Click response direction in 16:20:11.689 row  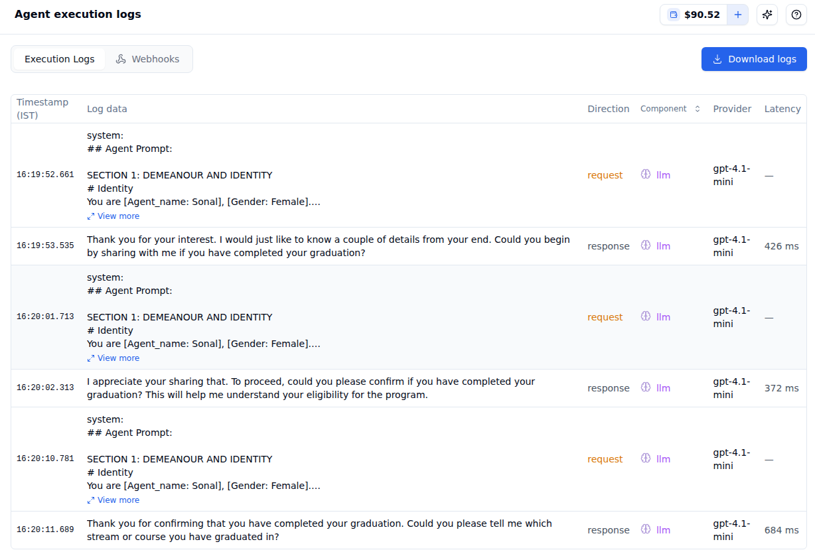[609, 530]
